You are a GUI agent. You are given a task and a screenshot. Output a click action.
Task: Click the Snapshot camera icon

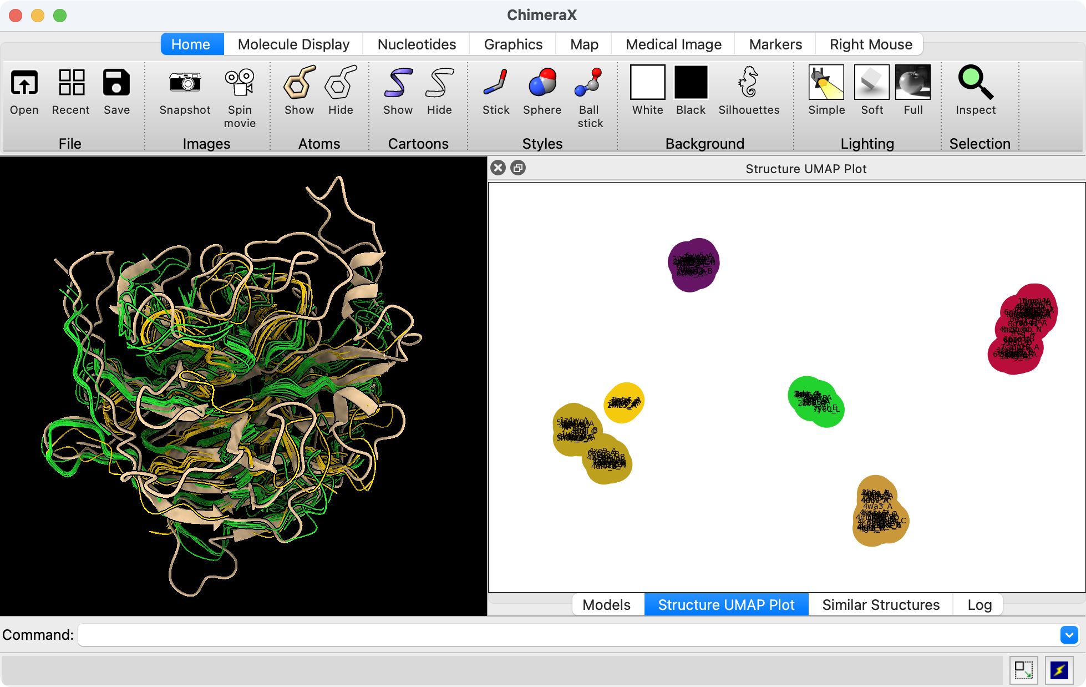pos(185,83)
